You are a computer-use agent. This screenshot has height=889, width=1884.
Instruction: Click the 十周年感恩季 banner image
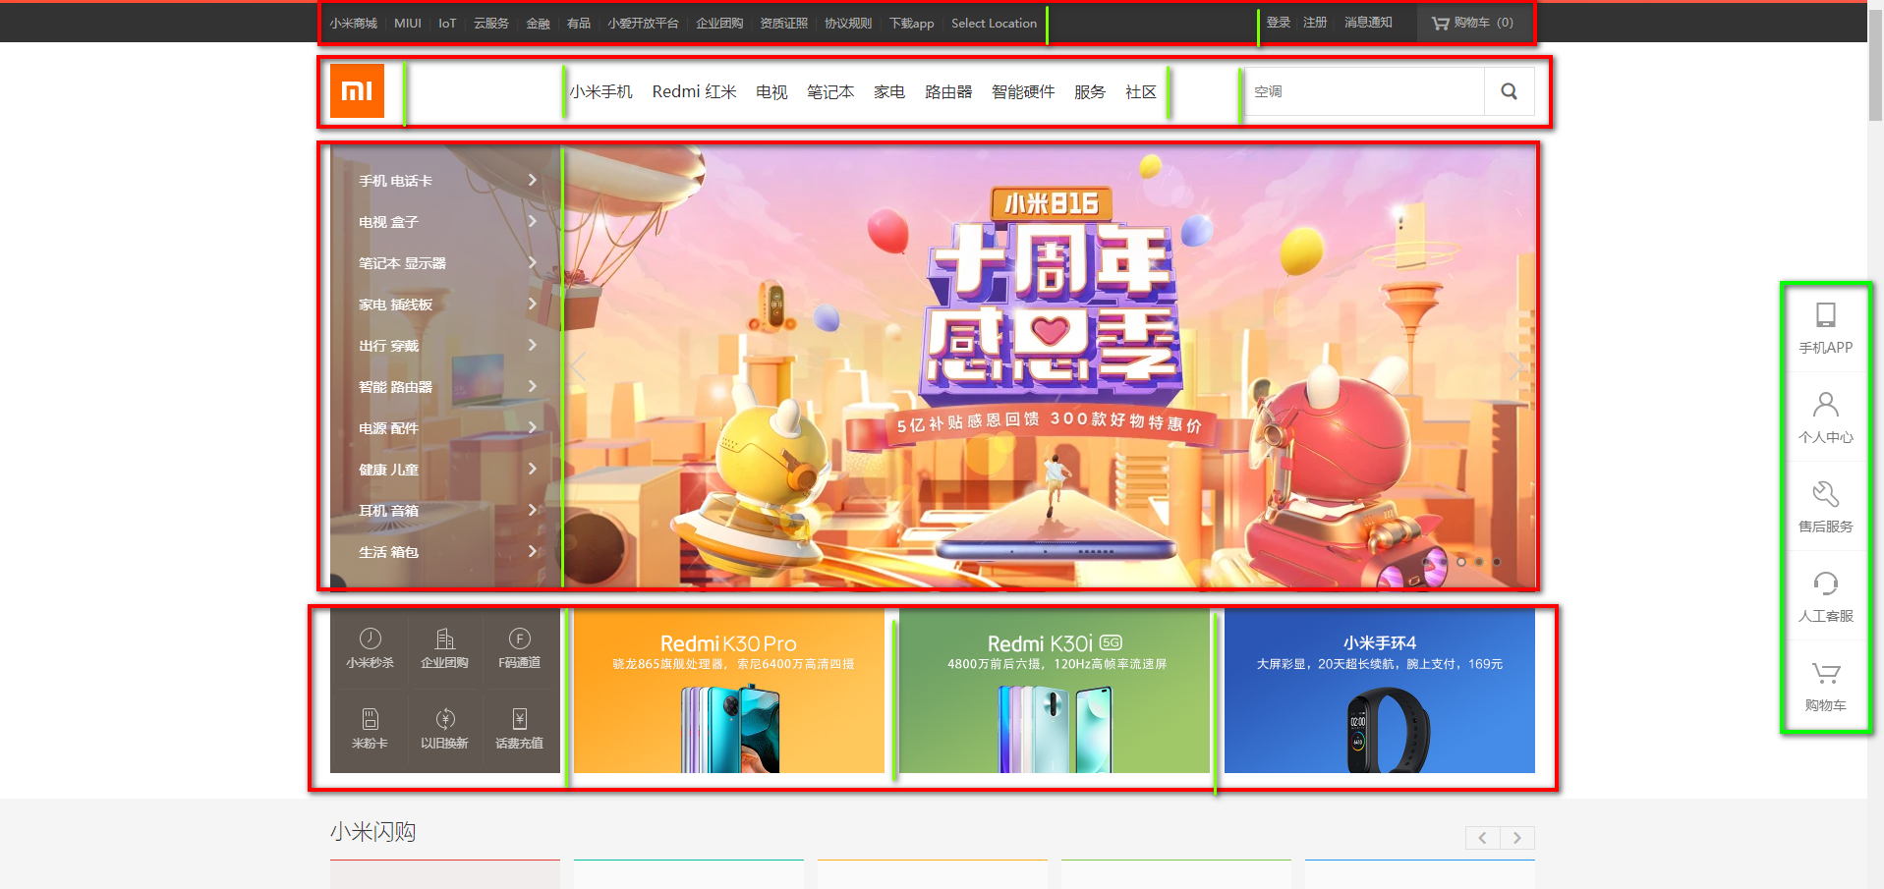1048,367
